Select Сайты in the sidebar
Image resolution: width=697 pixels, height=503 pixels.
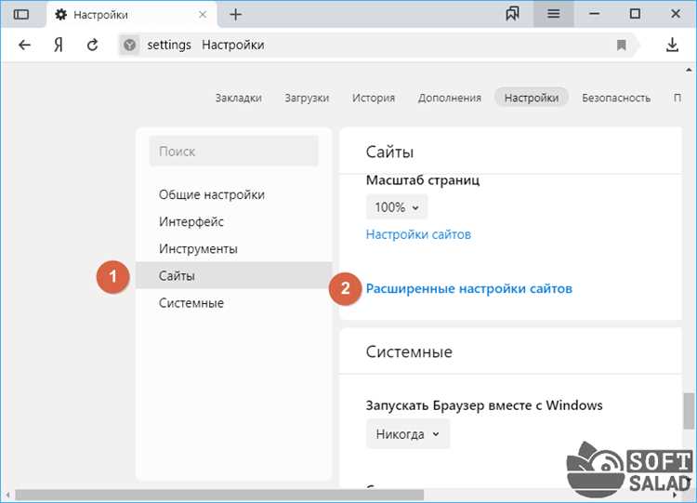(234, 275)
